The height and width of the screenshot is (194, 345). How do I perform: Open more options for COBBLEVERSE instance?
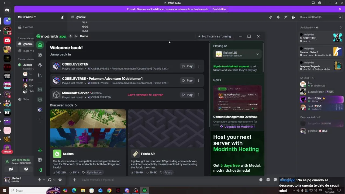point(199,81)
